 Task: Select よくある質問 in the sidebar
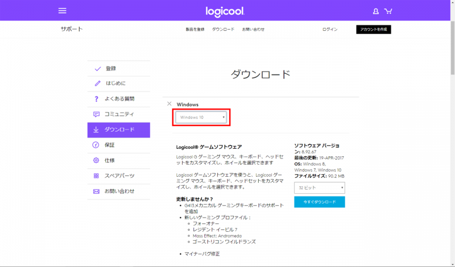pyautogui.click(x=119, y=99)
